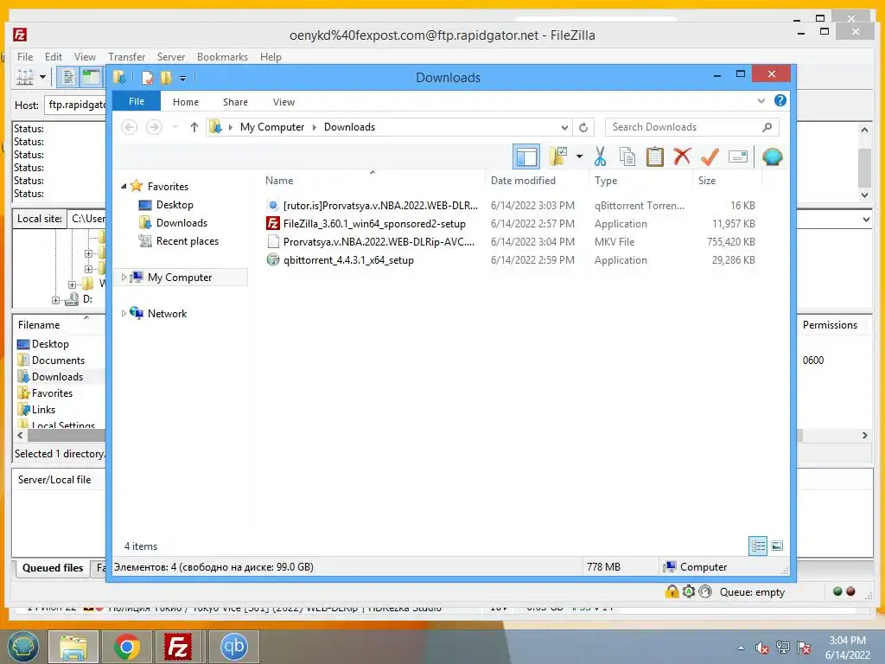Open FileZilla's Bookmarks menu
The width and height of the screenshot is (885, 664).
click(222, 57)
